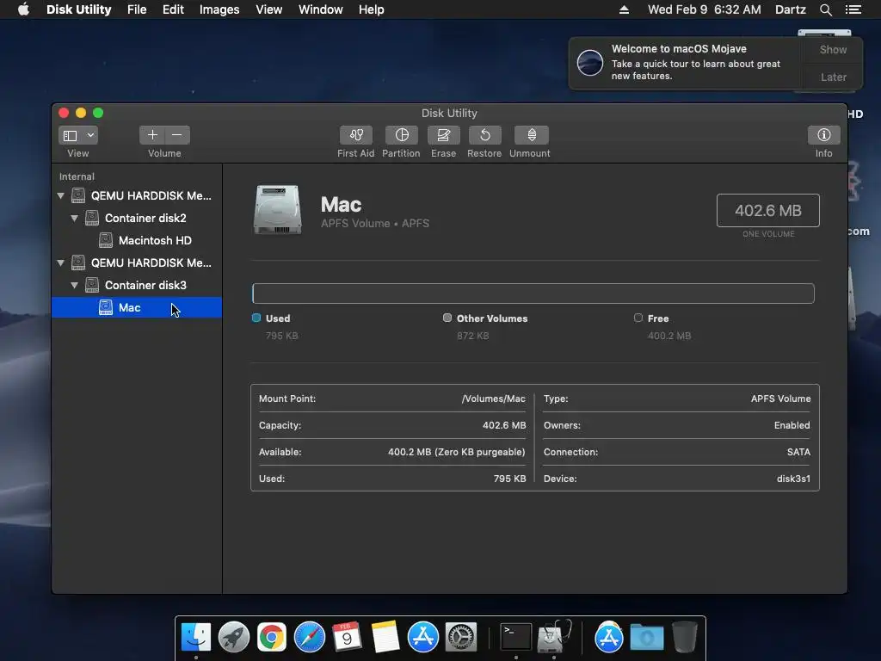Open the Edit menu
This screenshot has height=661, width=881.
[x=173, y=9]
